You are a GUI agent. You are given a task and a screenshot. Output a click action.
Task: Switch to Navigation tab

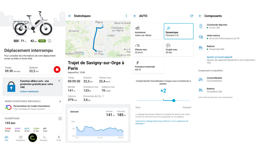pyautogui.click(x=20, y=138)
